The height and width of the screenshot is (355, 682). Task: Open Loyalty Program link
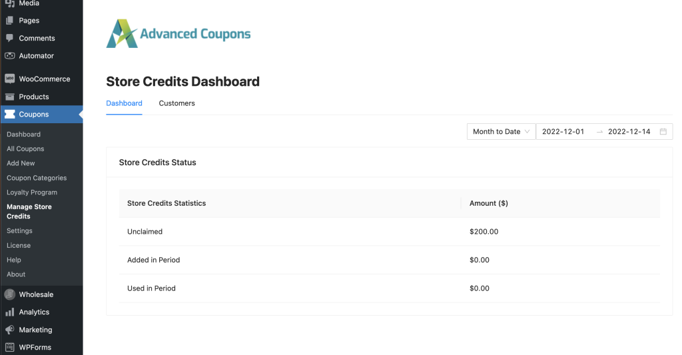[x=32, y=192]
